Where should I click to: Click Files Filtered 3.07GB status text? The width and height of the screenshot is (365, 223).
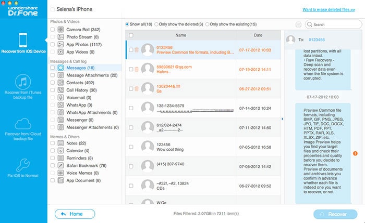coord(206,214)
